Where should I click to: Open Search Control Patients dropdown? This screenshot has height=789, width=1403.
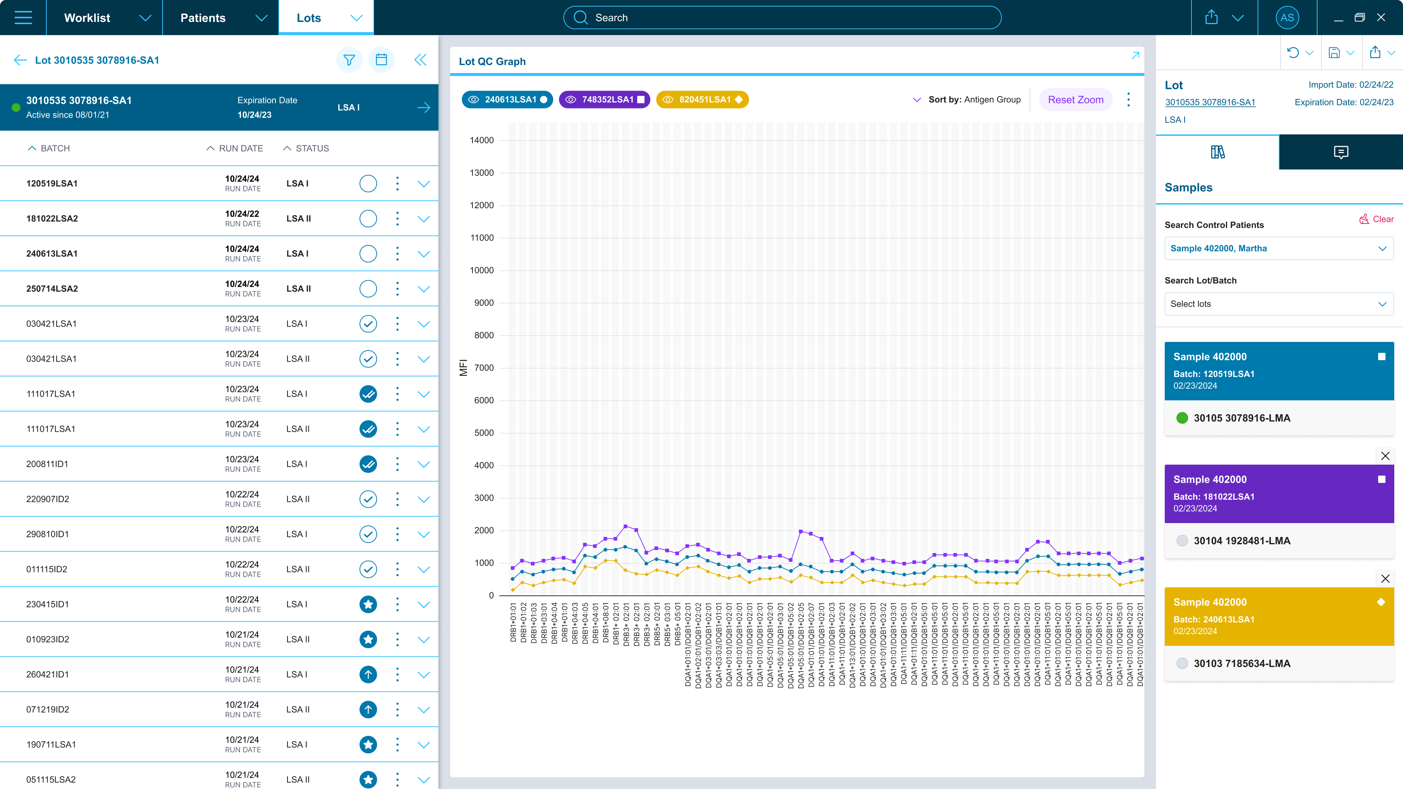coord(1278,248)
